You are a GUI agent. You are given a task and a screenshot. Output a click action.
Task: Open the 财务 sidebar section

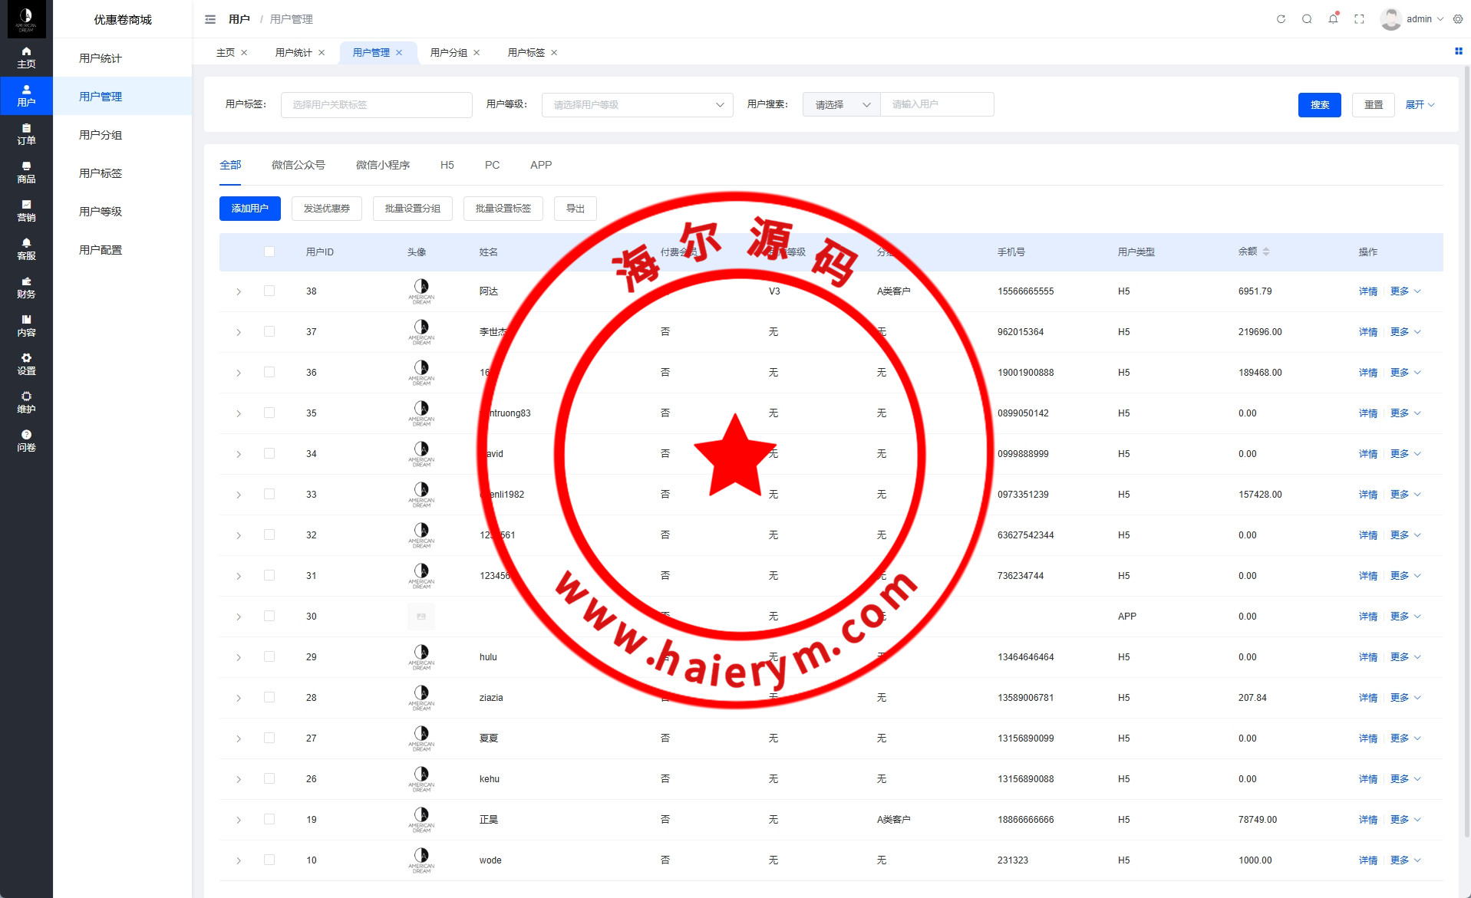[26, 288]
